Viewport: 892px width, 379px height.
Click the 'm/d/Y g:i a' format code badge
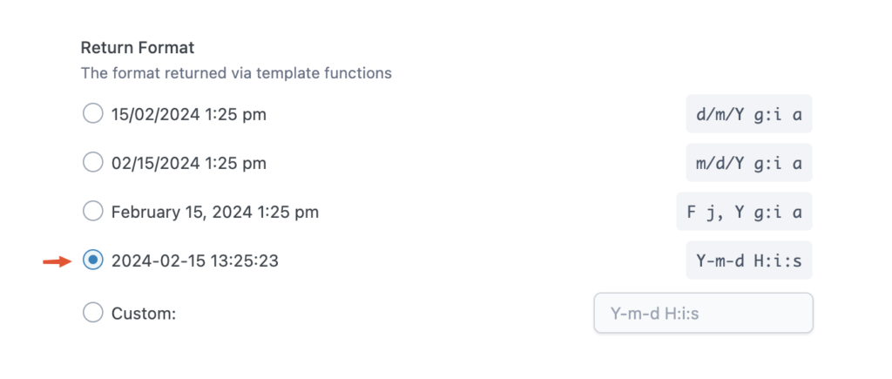tap(749, 162)
